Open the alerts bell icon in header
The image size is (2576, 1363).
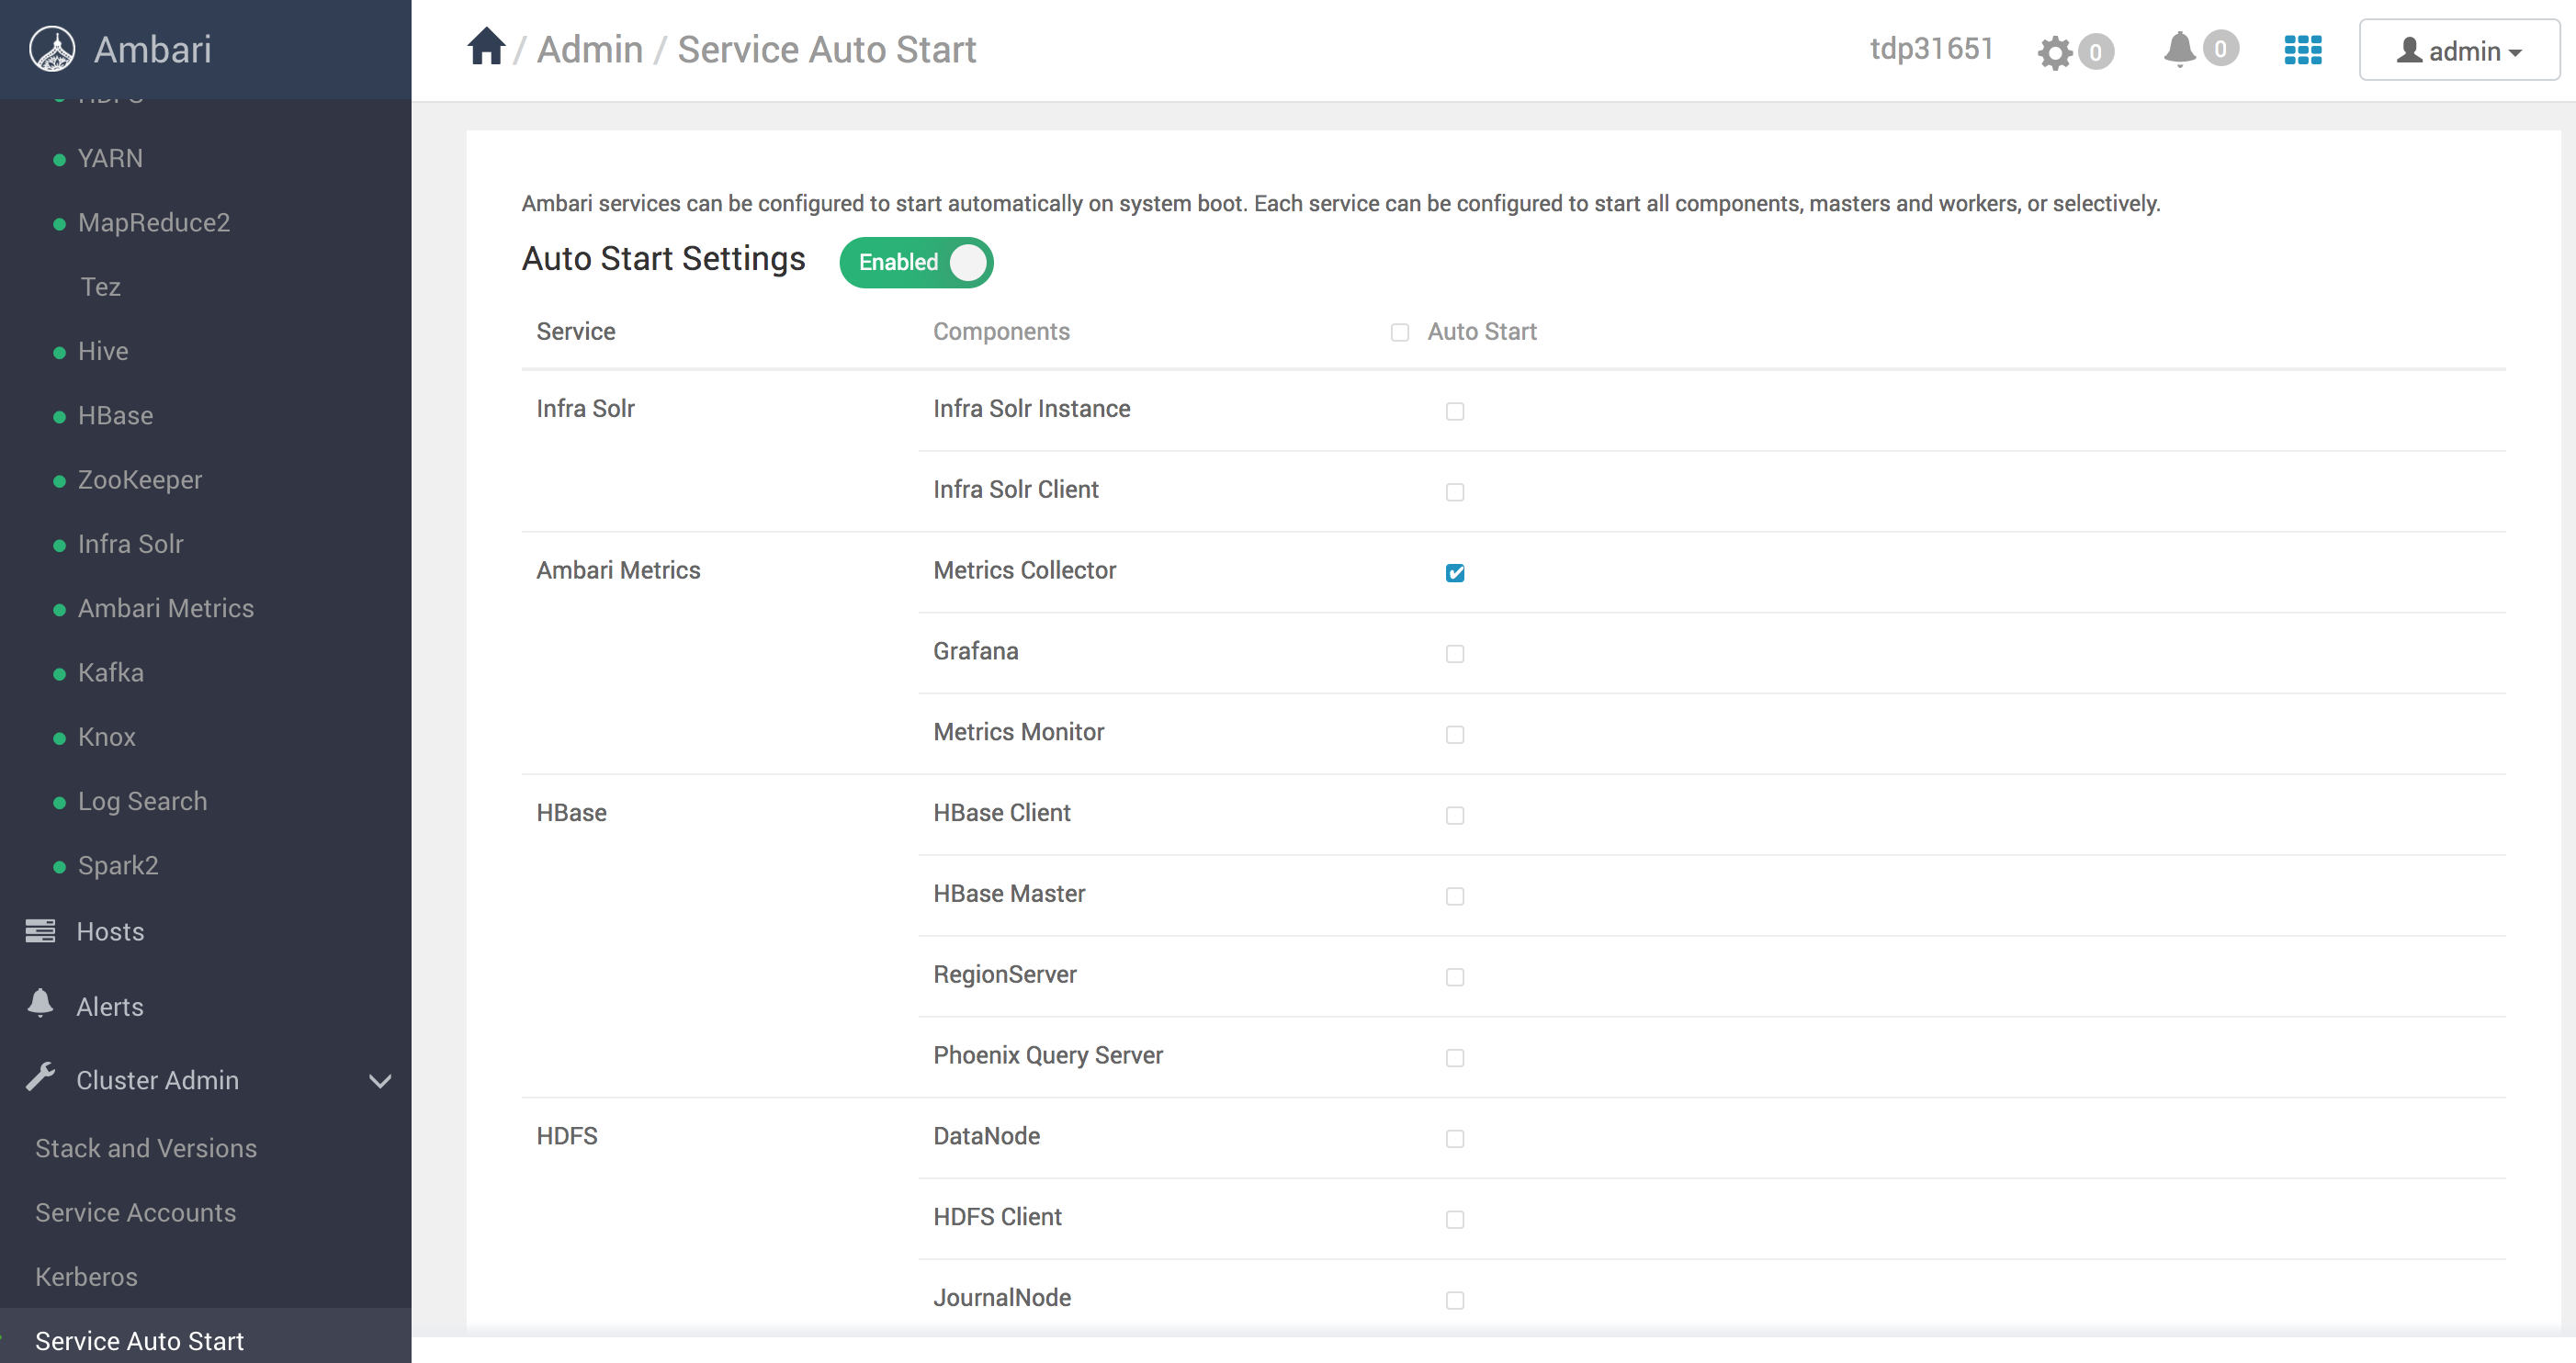click(x=2179, y=49)
